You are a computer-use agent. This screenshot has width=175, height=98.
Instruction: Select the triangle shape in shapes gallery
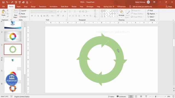click(104, 14)
